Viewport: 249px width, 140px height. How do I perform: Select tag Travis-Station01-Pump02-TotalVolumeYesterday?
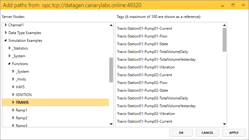tap(156, 106)
